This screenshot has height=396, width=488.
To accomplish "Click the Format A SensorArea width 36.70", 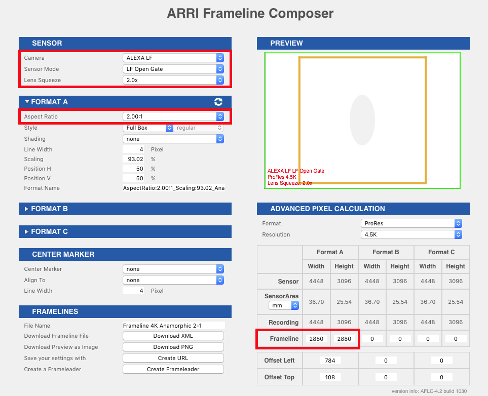I will tap(317, 302).
